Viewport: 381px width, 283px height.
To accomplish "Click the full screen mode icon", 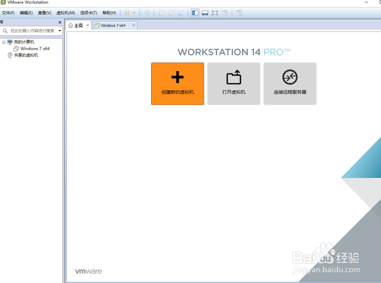I will pos(215,13).
